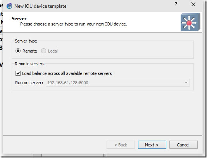
Task: Cancel the IOU device template wizard
Action: point(183,145)
